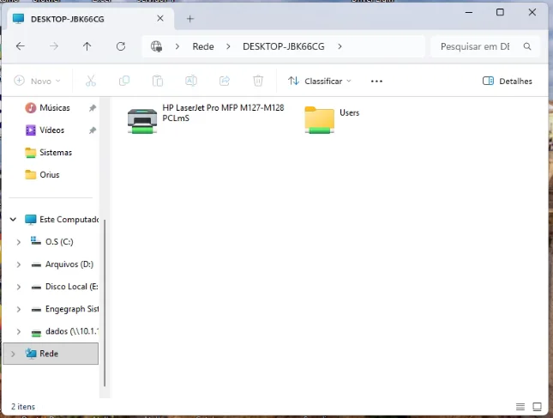
Task: Expand the dados network drive node
Action: pyautogui.click(x=19, y=331)
